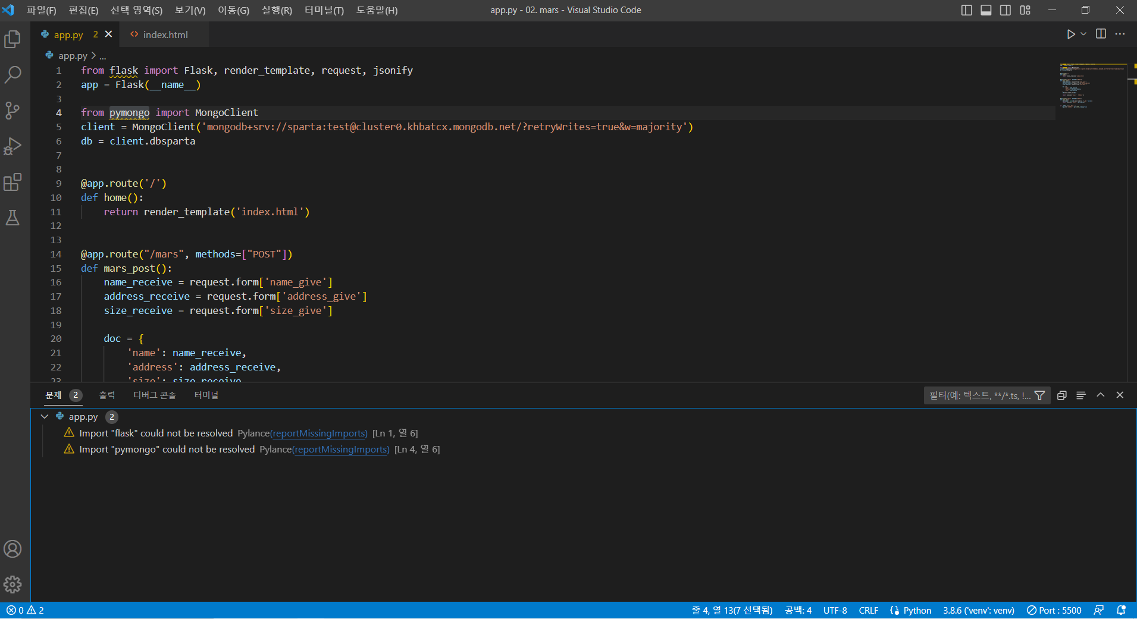The height and width of the screenshot is (619, 1137).
Task: Select the 디버그 콘솔 panel tab
Action: pos(154,395)
